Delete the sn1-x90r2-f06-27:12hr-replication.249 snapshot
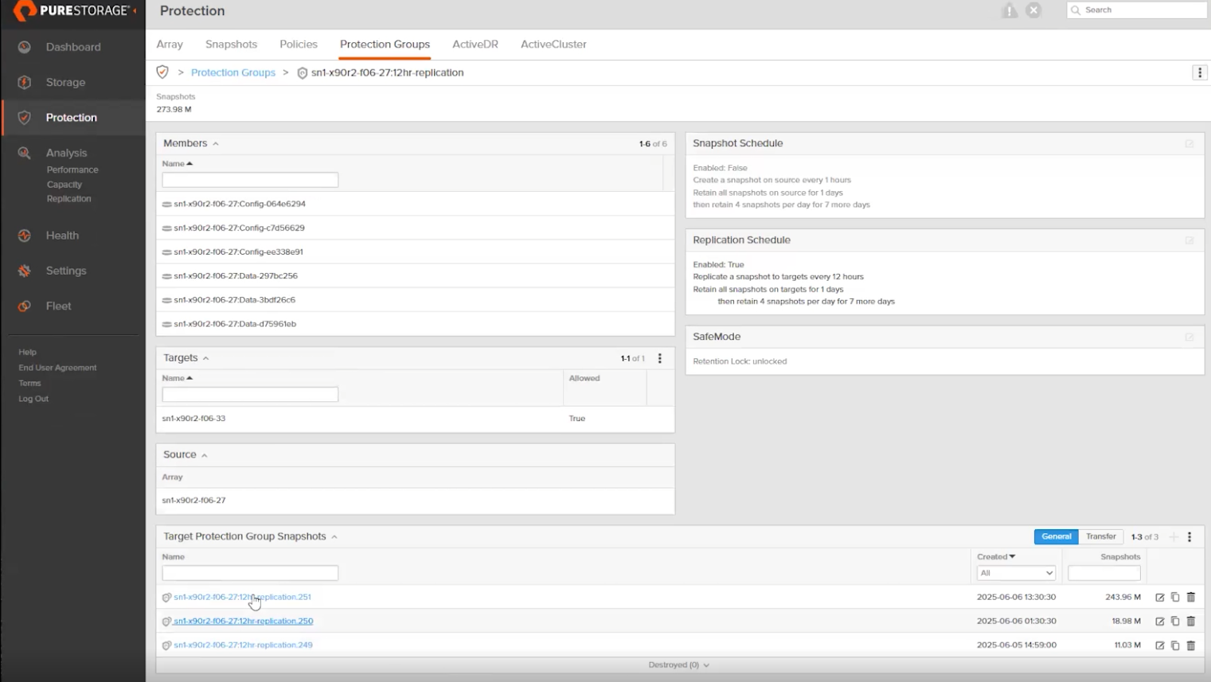1211x682 pixels. coord(1190,645)
